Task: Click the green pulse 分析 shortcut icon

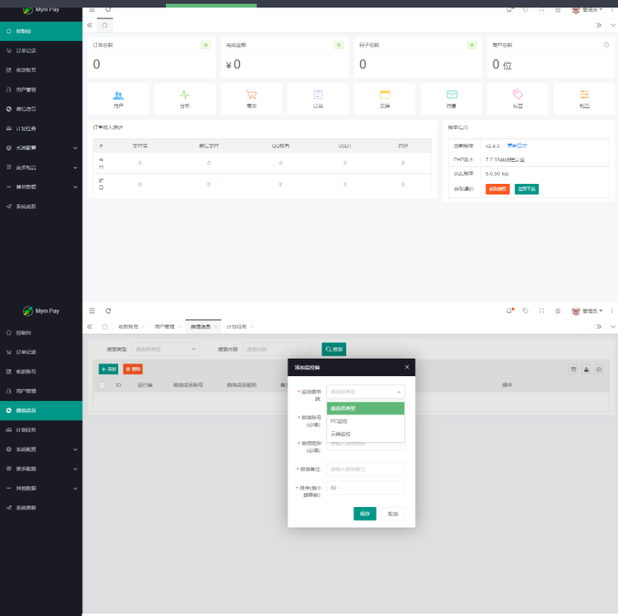Action: tap(185, 95)
